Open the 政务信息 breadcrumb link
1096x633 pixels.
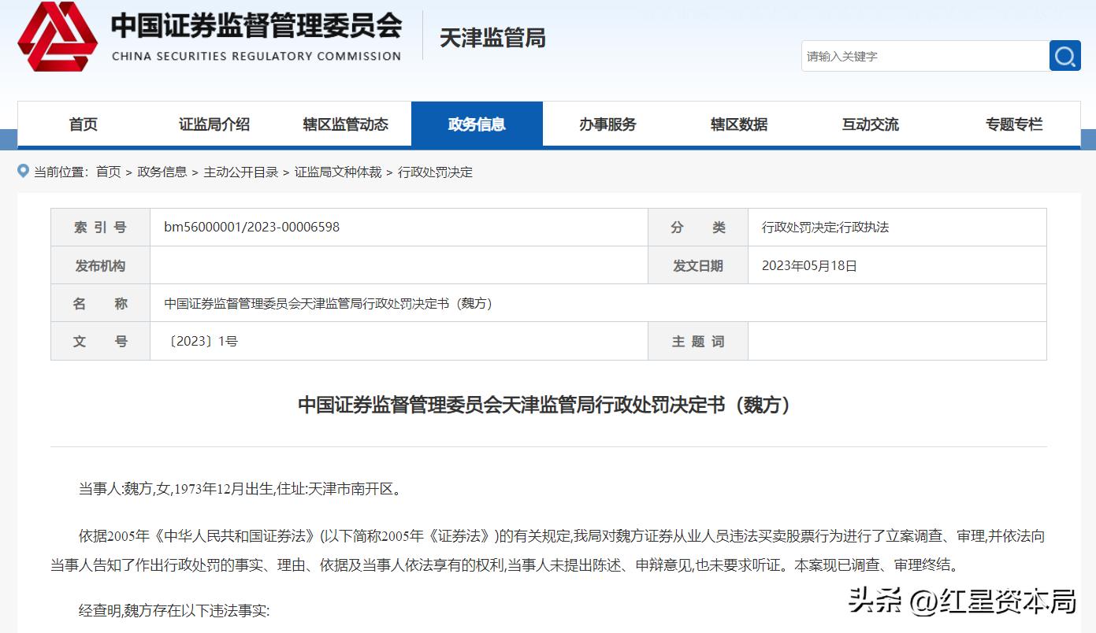[x=162, y=172]
